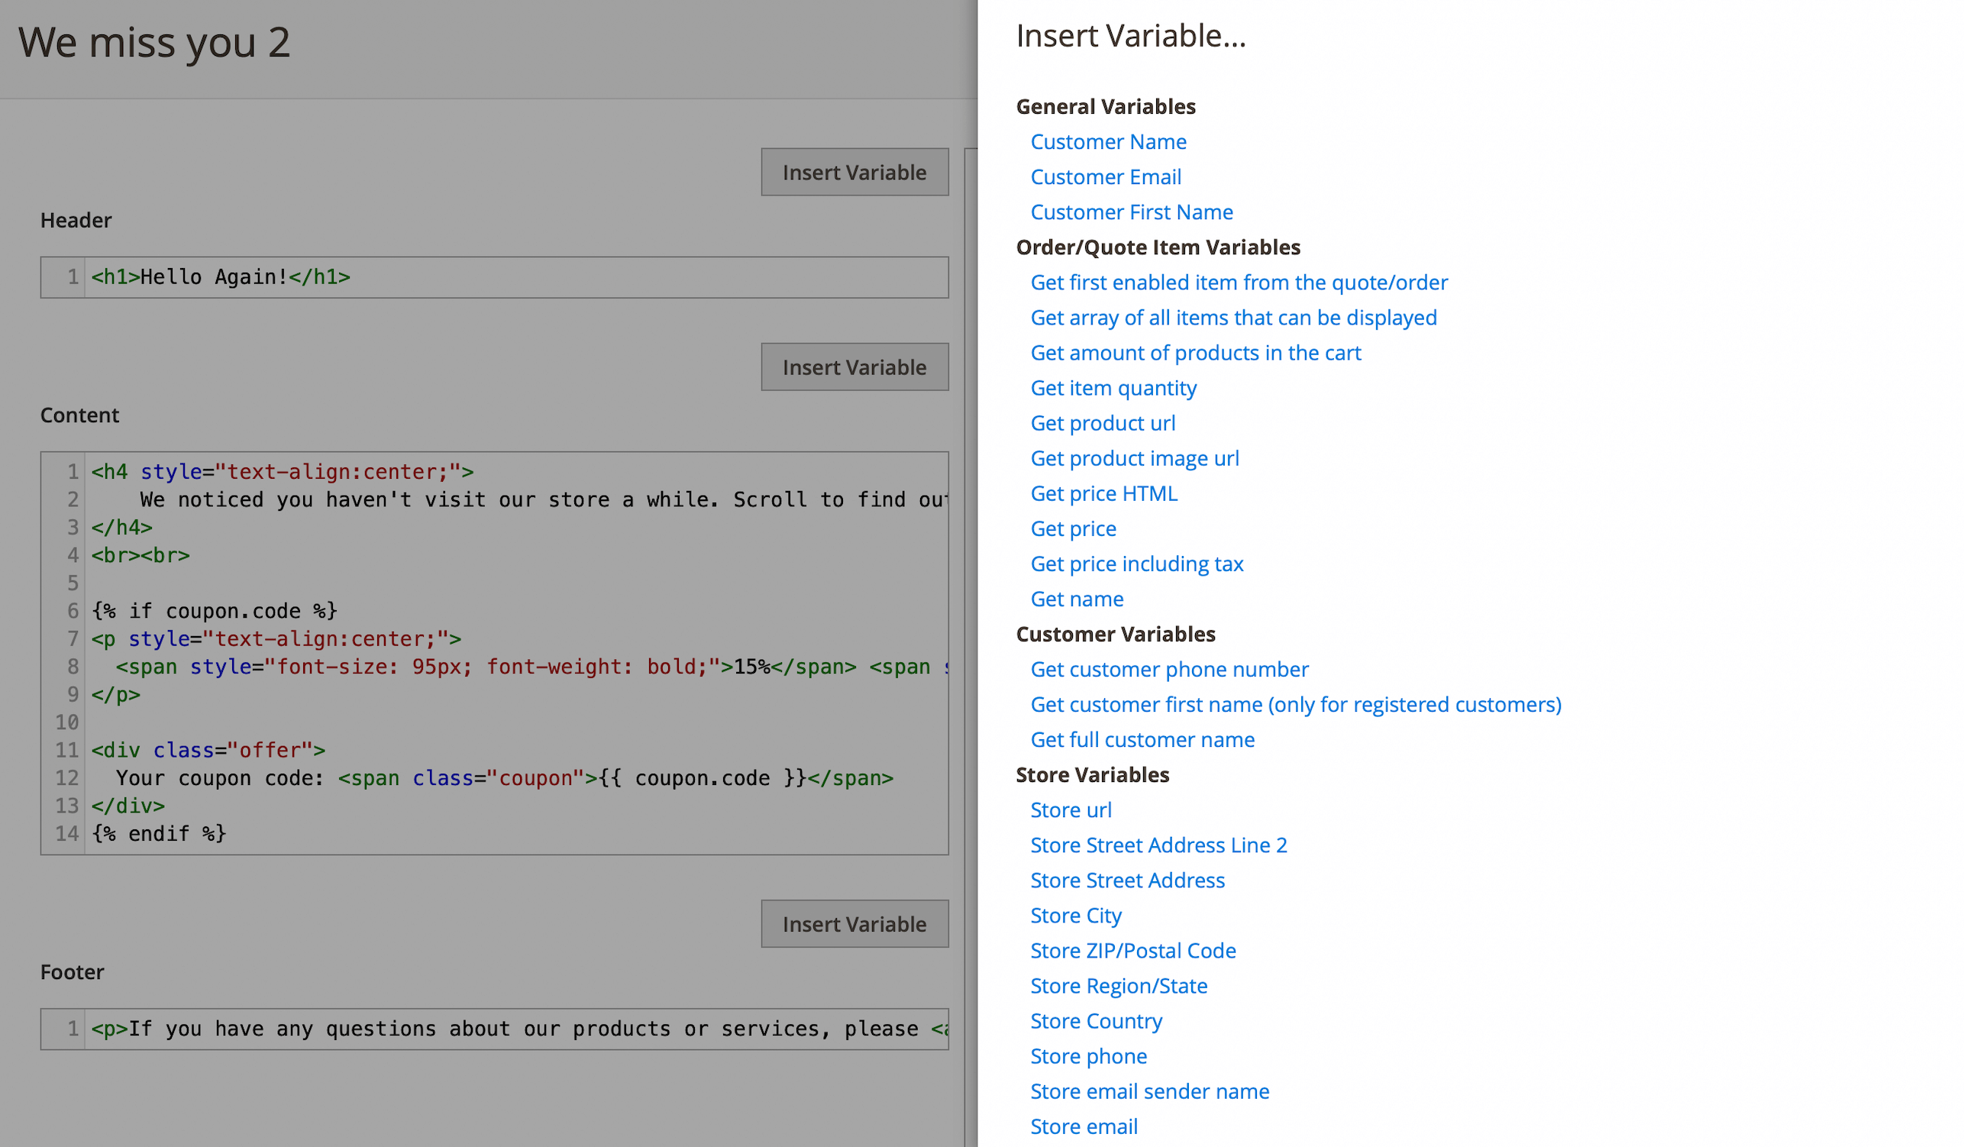Select Get first enabled item from the quote/order
The width and height of the screenshot is (1964, 1147).
pos(1239,282)
